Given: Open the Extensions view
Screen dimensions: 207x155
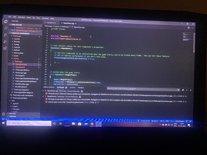Looking at the screenshot, I should point(5,48).
